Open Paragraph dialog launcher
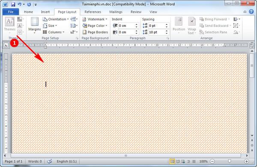The width and height of the screenshot is (257, 167). [x=167, y=38]
